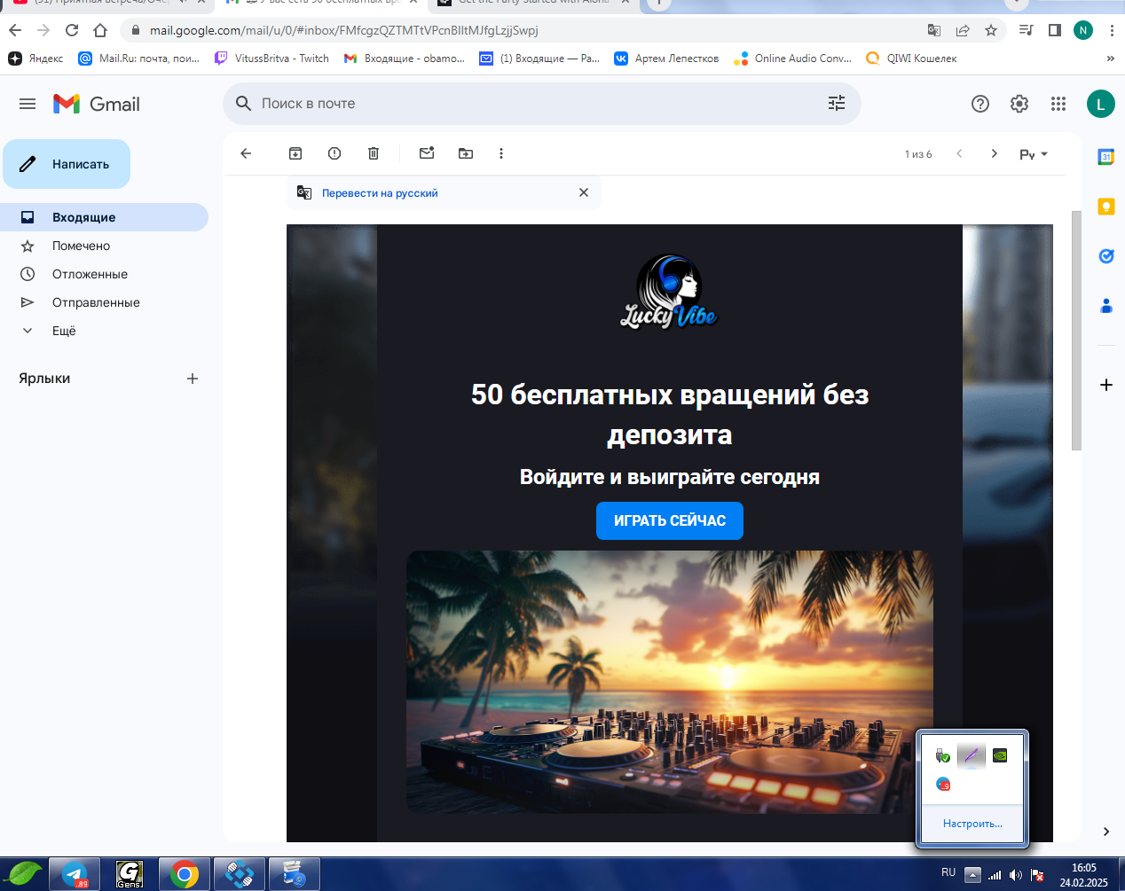Click the Move to folder icon
Image resolution: width=1125 pixels, height=891 pixels.
point(466,153)
